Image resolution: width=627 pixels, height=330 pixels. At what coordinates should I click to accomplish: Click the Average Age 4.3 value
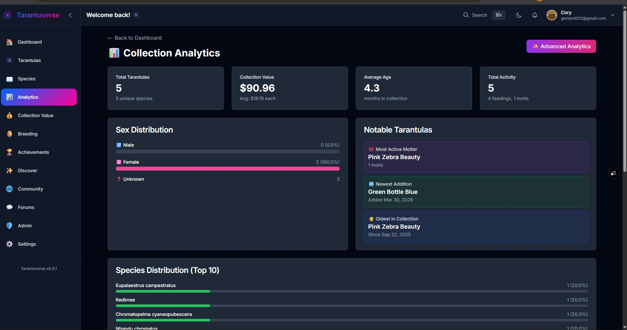tap(372, 88)
